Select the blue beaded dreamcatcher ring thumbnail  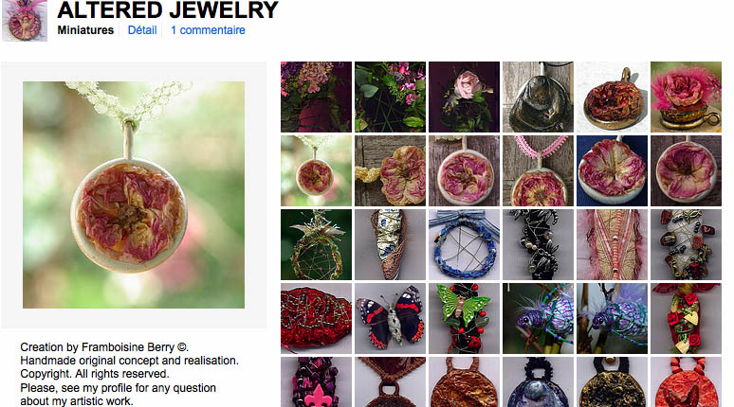click(x=464, y=244)
